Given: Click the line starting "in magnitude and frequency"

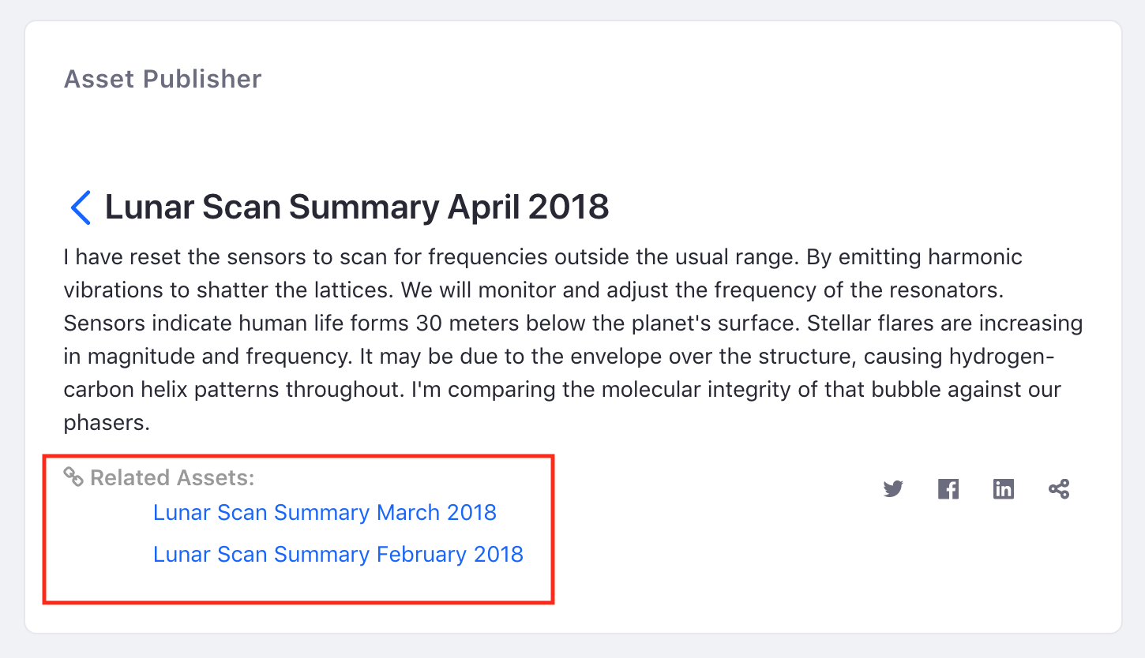Looking at the screenshot, I should click(559, 357).
